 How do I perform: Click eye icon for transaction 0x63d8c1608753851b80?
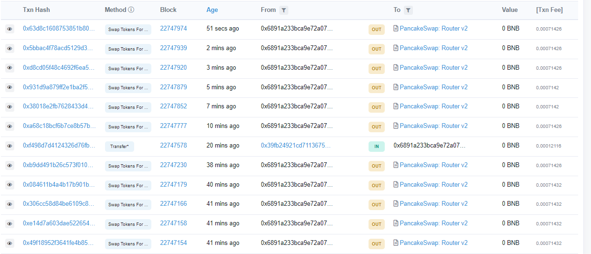[x=10, y=29]
